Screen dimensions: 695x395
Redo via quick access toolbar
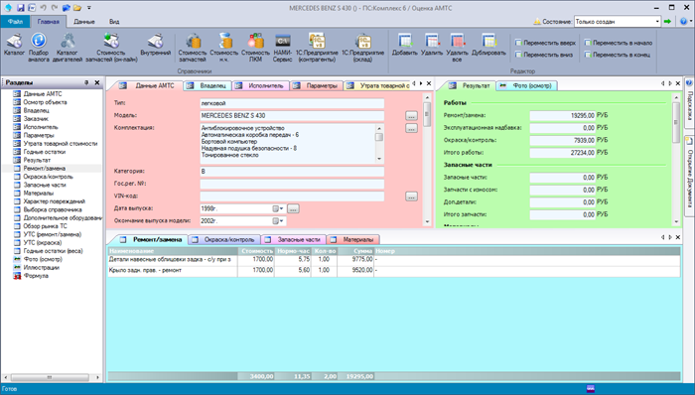[x=54, y=8]
